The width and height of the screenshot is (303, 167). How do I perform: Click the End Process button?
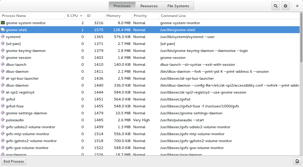(x=13, y=161)
